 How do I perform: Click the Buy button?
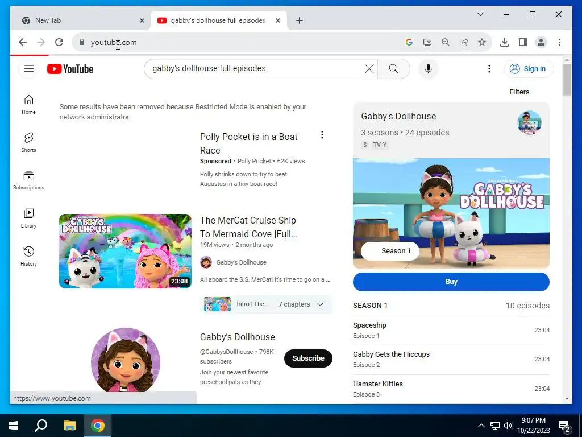pyautogui.click(x=451, y=282)
